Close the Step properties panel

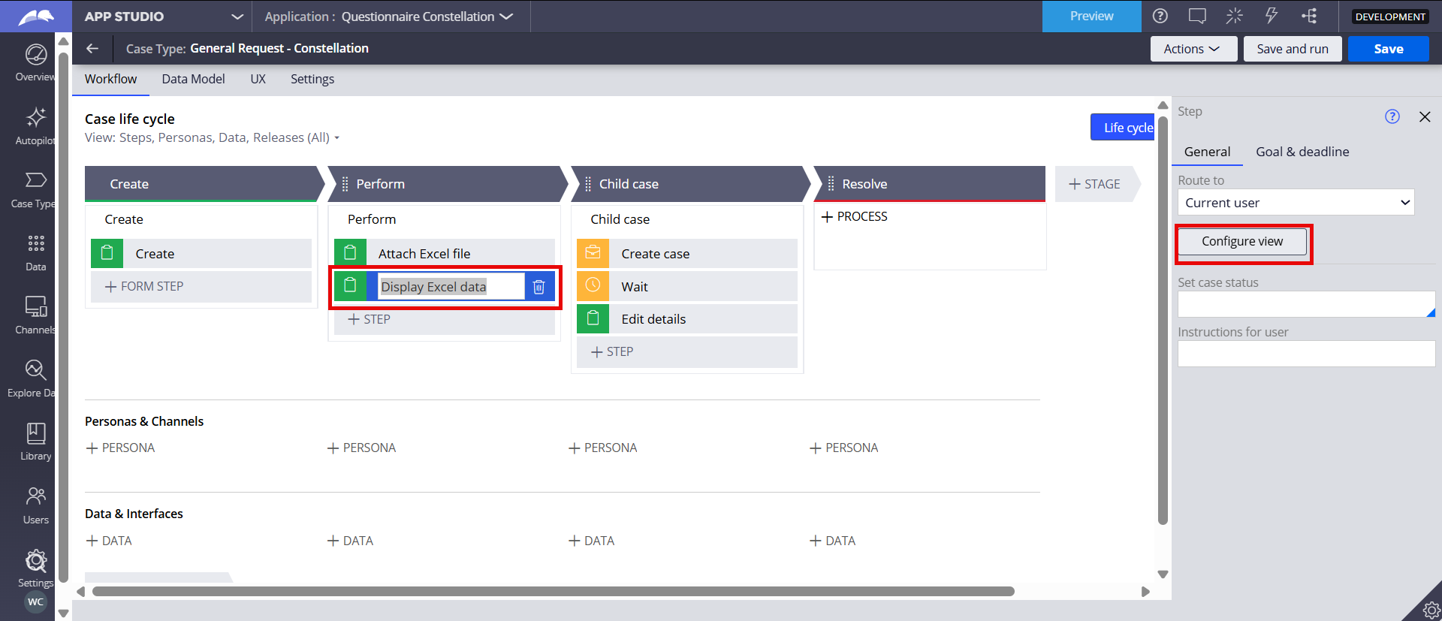point(1425,116)
